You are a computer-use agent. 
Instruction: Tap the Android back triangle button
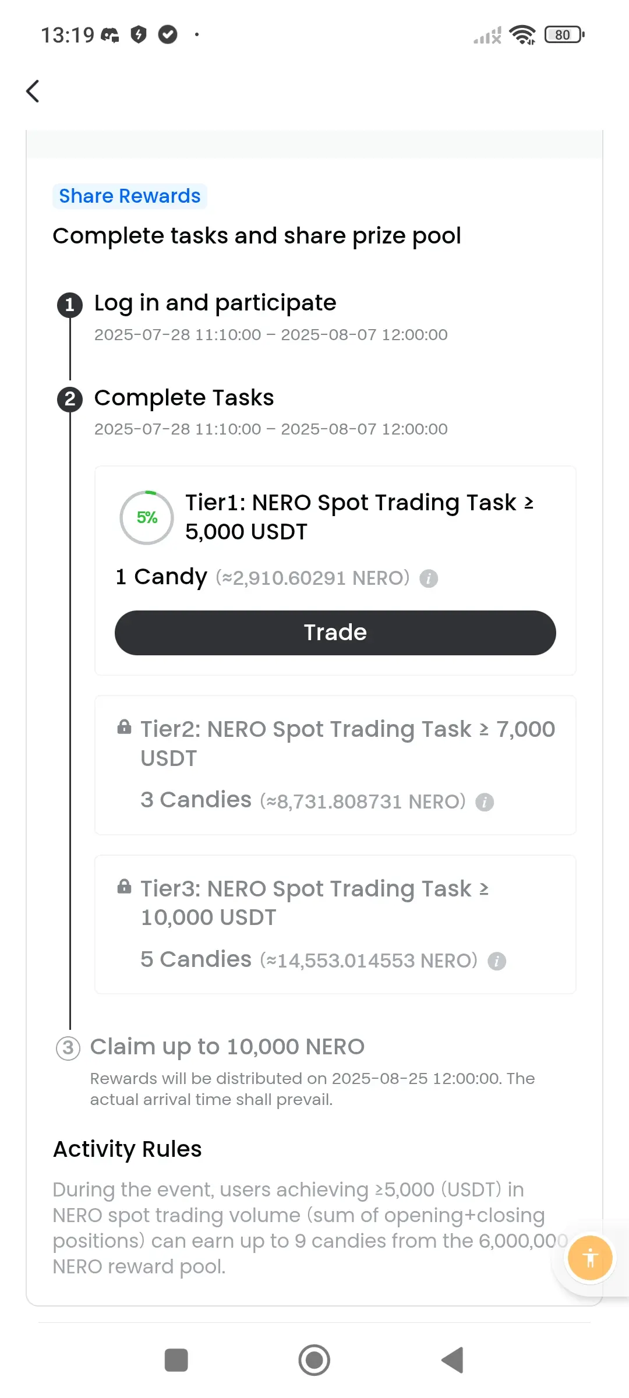(x=453, y=1360)
